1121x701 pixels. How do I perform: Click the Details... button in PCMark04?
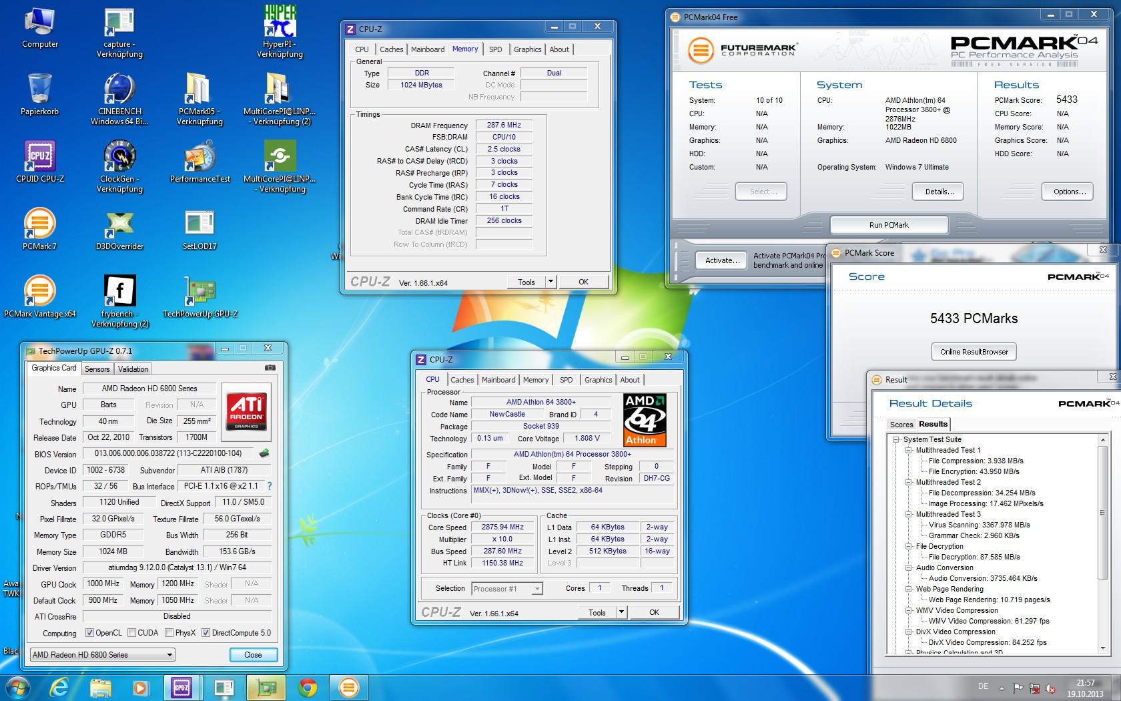(x=940, y=192)
